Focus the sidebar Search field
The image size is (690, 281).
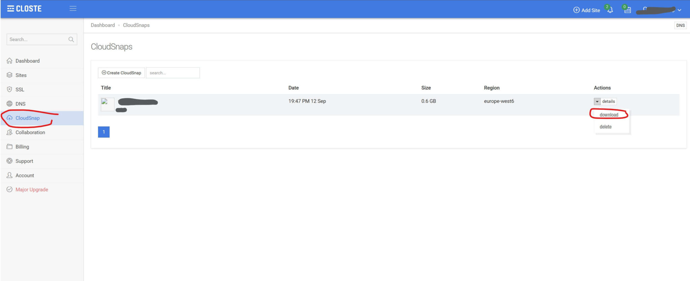[42, 39]
